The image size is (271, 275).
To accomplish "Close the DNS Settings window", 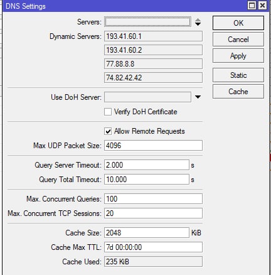I will 262,6.
